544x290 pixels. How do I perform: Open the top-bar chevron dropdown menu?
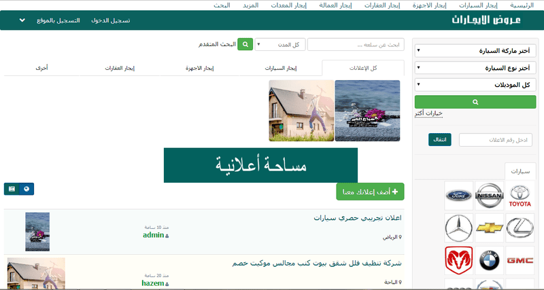pos(22,20)
